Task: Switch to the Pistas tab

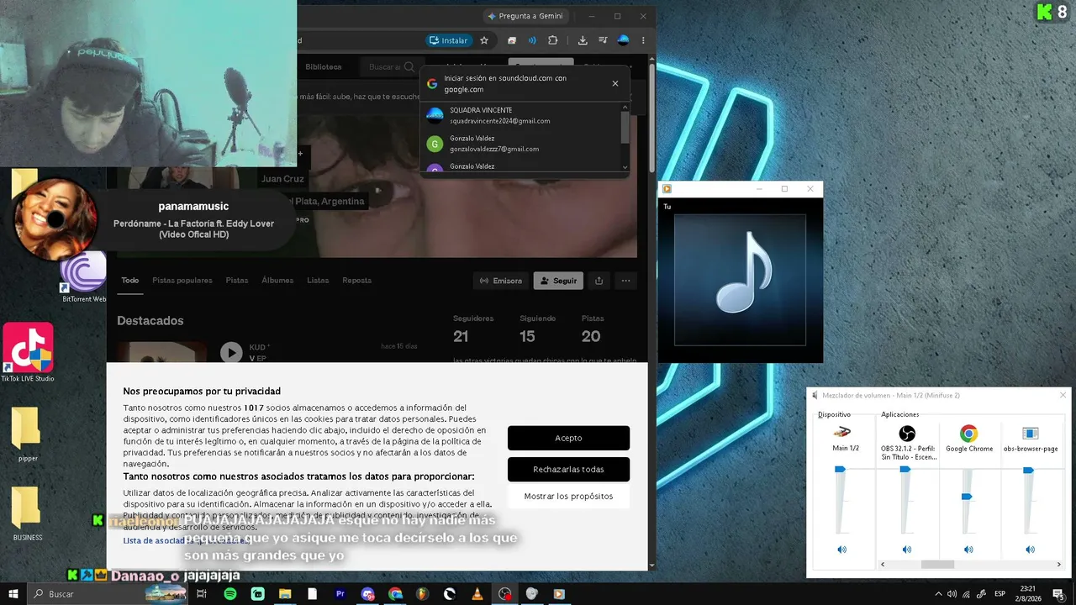Action: coord(237,281)
